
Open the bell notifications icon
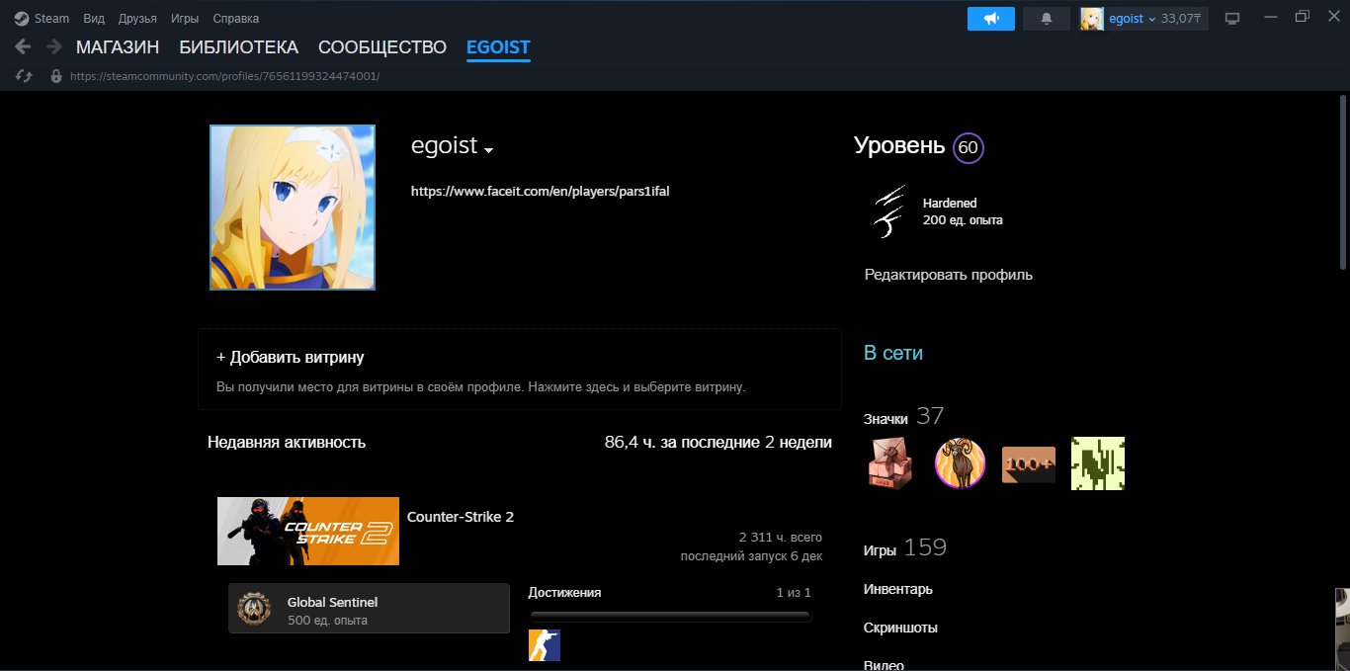pyautogui.click(x=1046, y=19)
